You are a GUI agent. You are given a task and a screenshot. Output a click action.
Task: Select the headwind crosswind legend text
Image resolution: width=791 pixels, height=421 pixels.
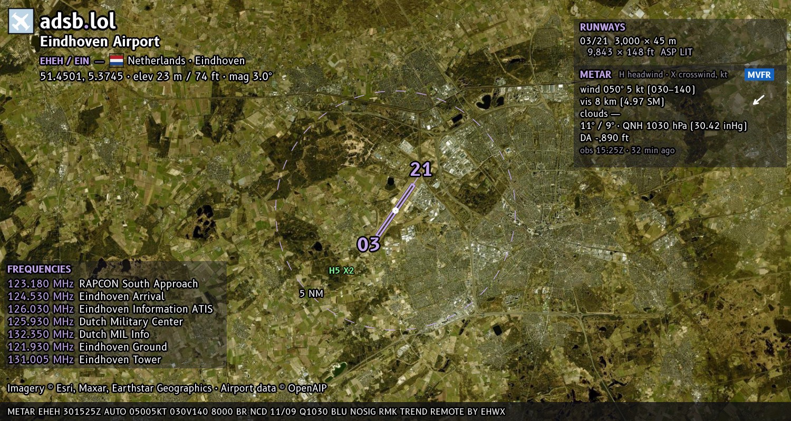point(673,75)
